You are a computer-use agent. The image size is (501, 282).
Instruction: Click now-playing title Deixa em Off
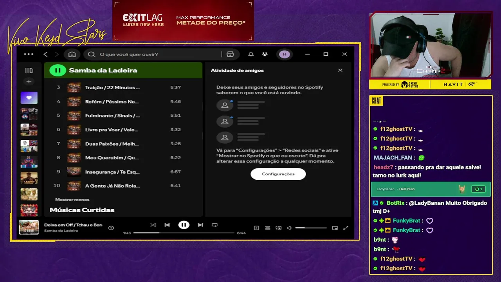pyautogui.click(x=73, y=225)
